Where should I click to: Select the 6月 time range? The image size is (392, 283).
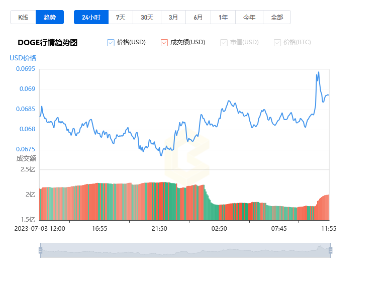click(x=199, y=17)
